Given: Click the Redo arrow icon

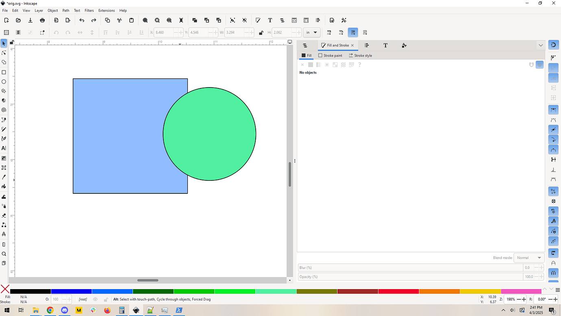Looking at the screenshot, I should pyautogui.click(x=93, y=20).
